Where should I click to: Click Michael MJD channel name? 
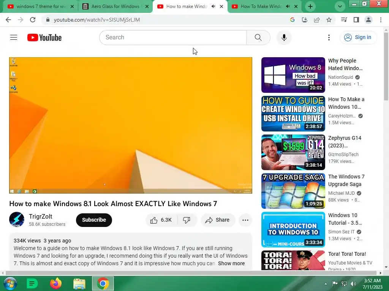pos(342,193)
